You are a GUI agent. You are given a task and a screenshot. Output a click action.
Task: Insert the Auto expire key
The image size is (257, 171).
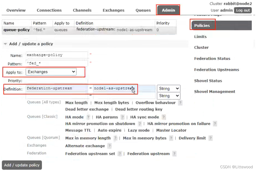pyautogui.click(x=110, y=130)
